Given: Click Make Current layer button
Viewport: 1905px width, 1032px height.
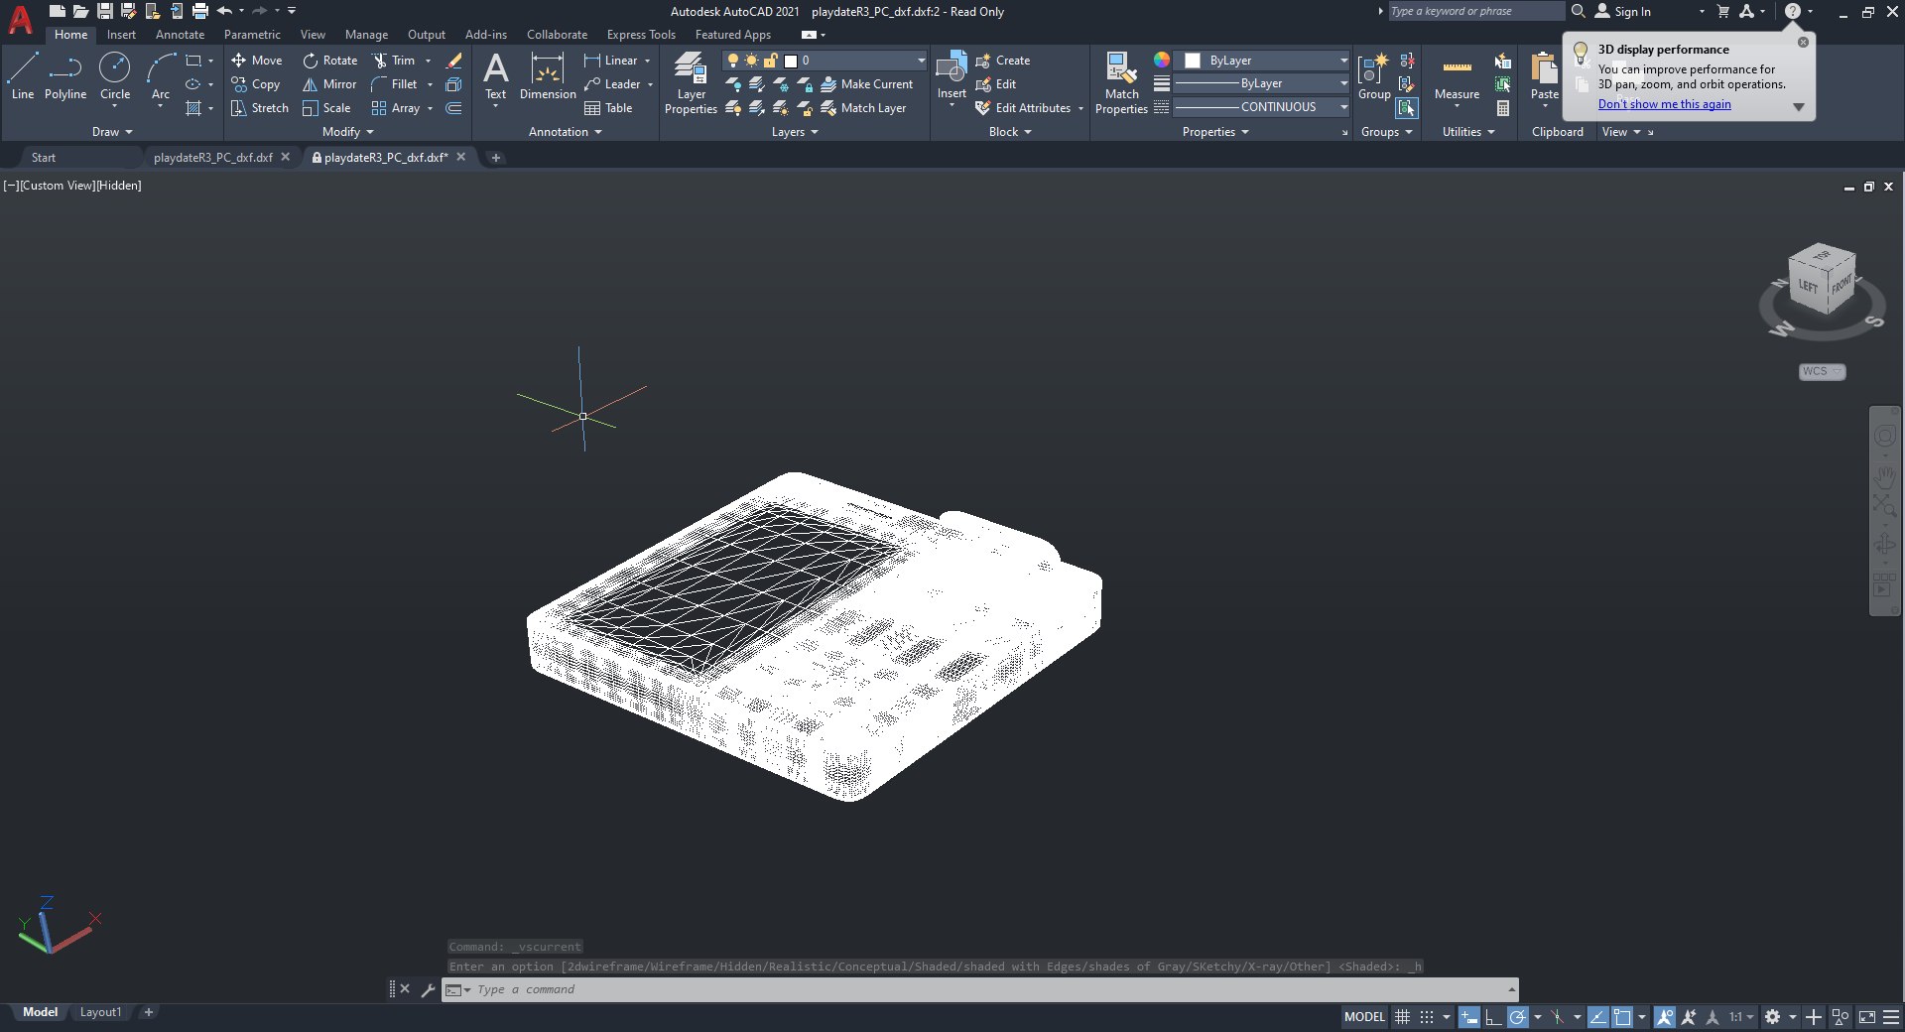Looking at the screenshot, I should click(866, 84).
